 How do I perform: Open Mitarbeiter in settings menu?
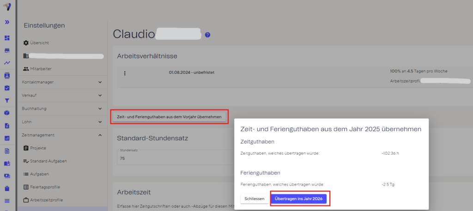point(40,69)
